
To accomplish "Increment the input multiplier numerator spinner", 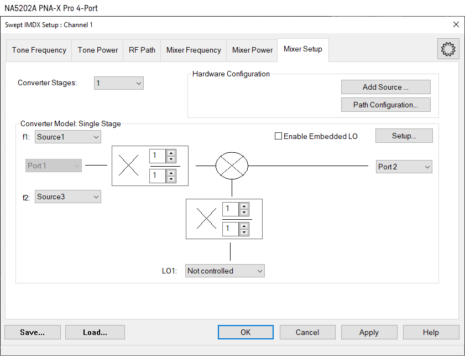I will pyautogui.click(x=171, y=153).
